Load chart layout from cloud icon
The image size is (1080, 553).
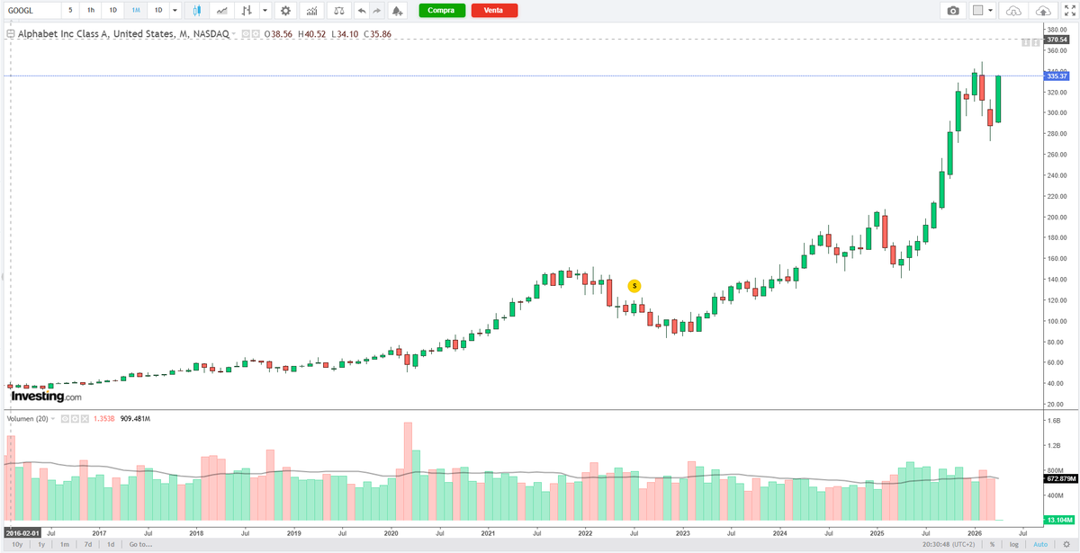pos(1014,11)
